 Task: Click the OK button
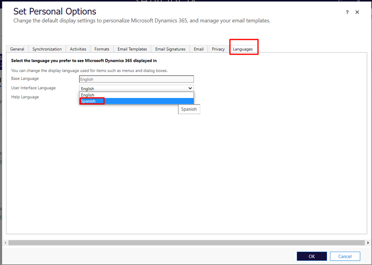[x=312, y=256]
